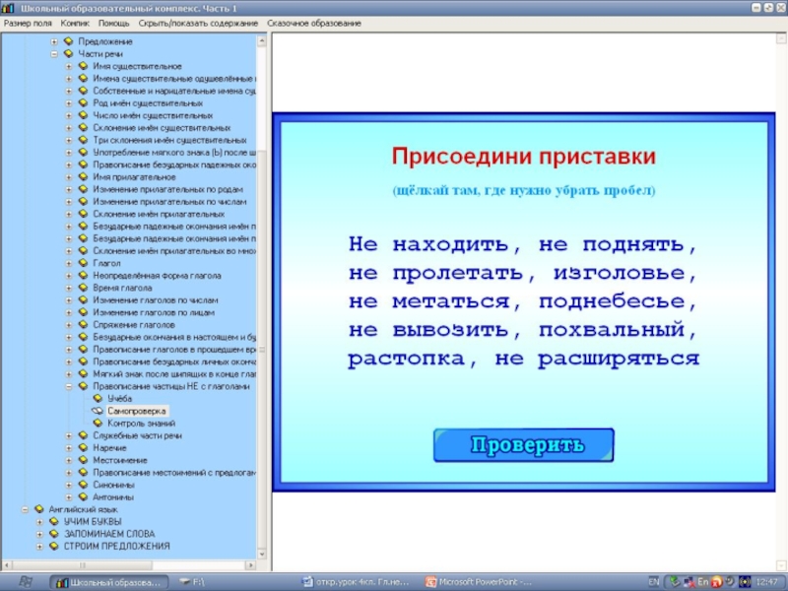This screenshot has width=788, height=591.
Task: Open the Сказочное образование menu
Action: tap(309, 22)
